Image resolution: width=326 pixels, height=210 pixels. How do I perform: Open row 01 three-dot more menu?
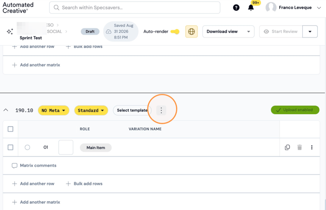312,147
